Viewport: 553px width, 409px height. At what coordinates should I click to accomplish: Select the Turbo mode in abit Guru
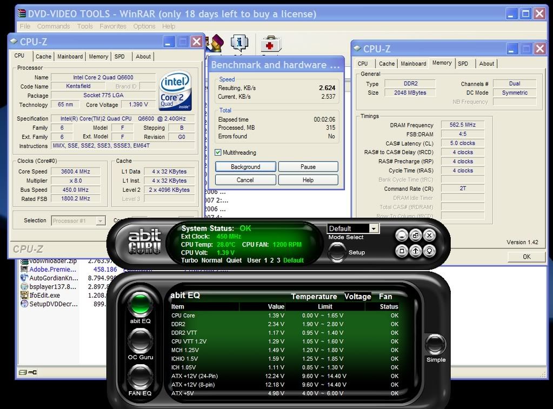coord(189,260)
